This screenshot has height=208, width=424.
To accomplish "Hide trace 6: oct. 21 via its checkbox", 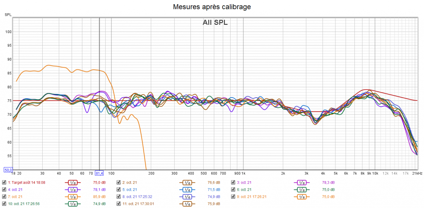I will (233, 189).
